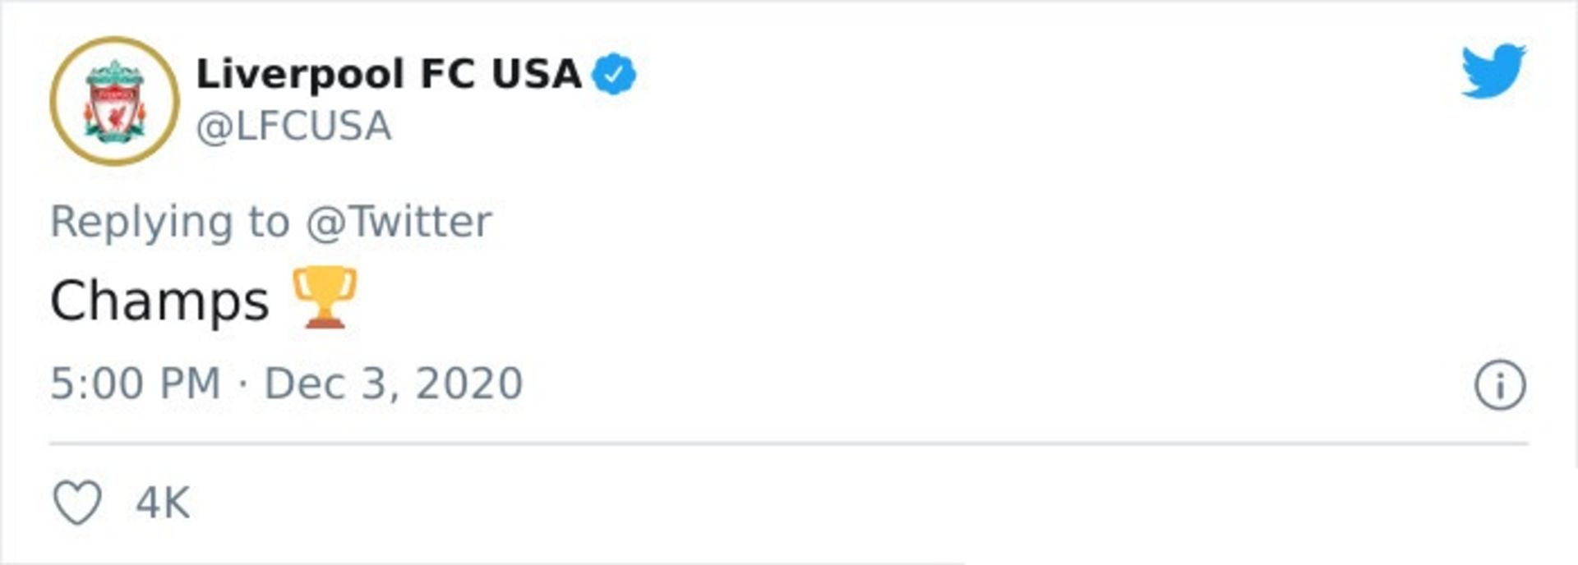Click the divider line above the likes
The height and width of the screenshot is (565, 1578).
pyautogui.click(x=789, y=443)
